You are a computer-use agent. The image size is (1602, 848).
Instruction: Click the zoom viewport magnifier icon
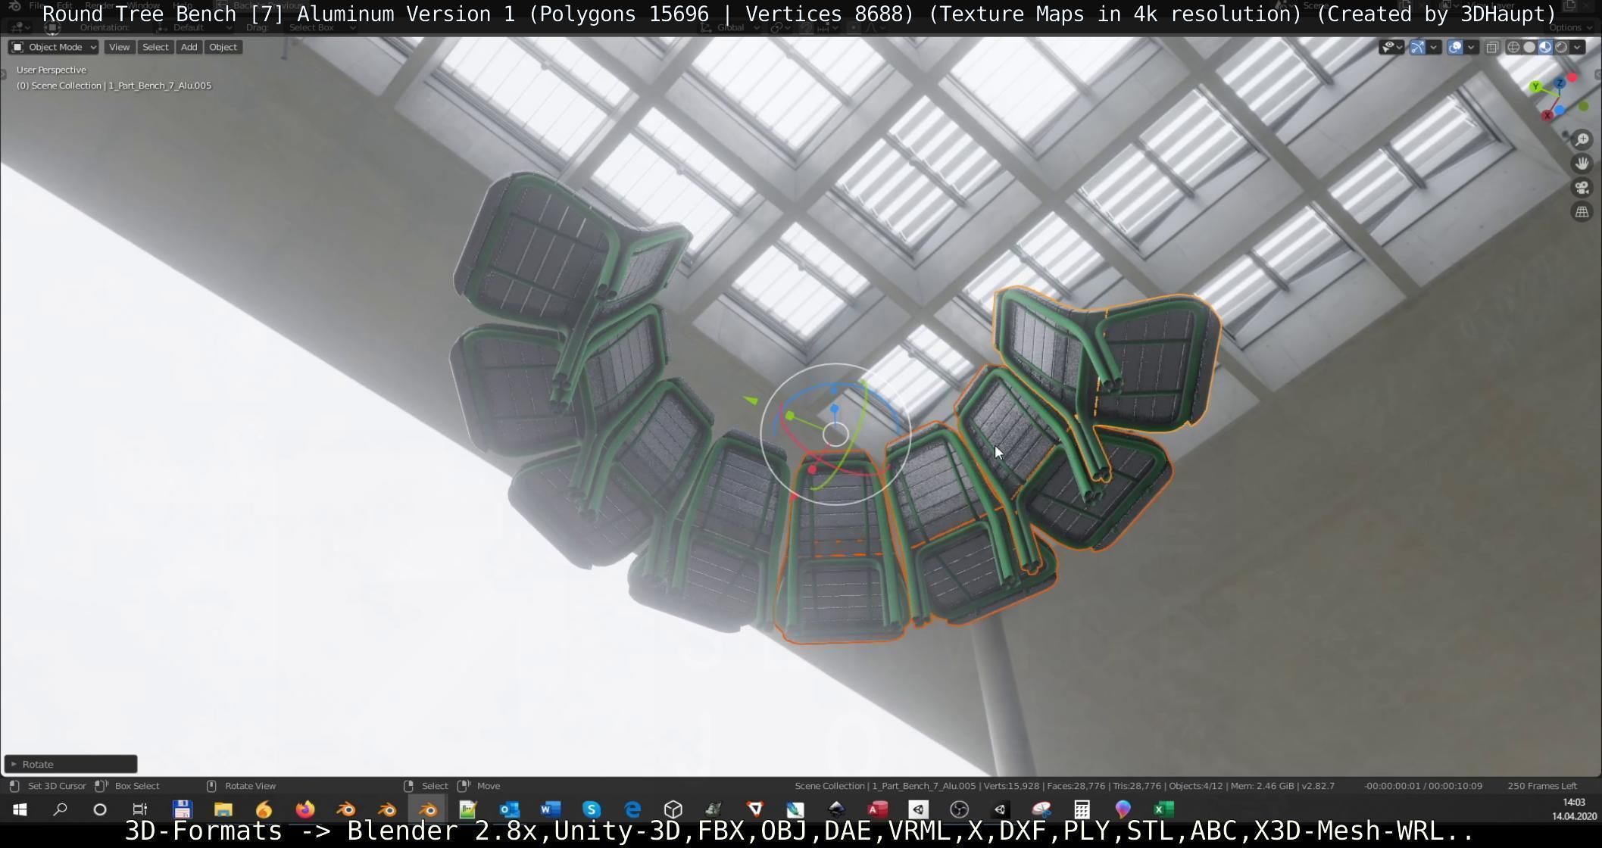click(1582, 140)
